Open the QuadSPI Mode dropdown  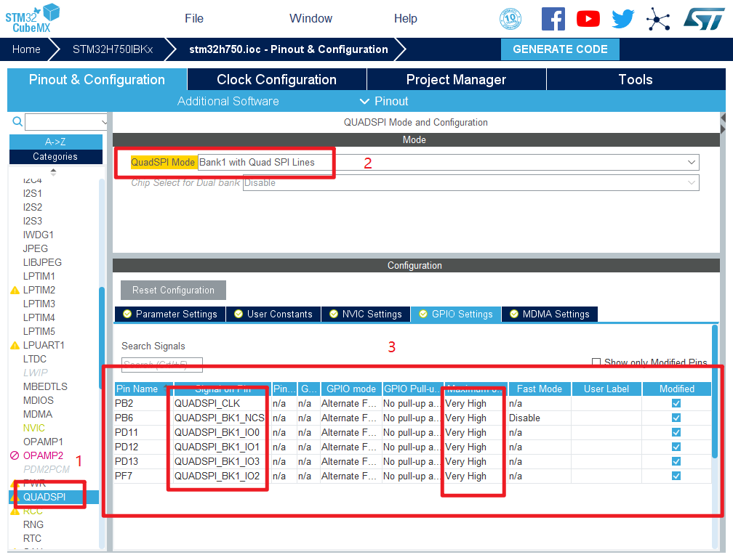(x=447, y=163)
